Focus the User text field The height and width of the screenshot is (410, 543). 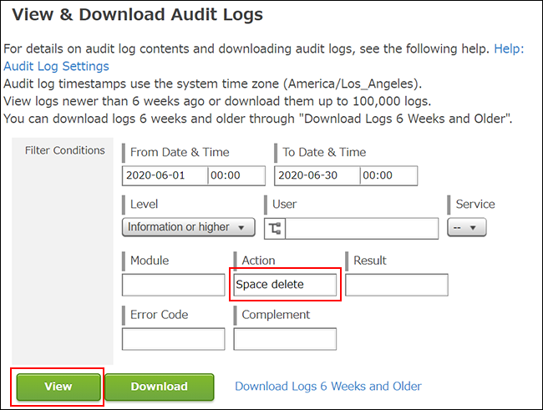click(363, 229)
